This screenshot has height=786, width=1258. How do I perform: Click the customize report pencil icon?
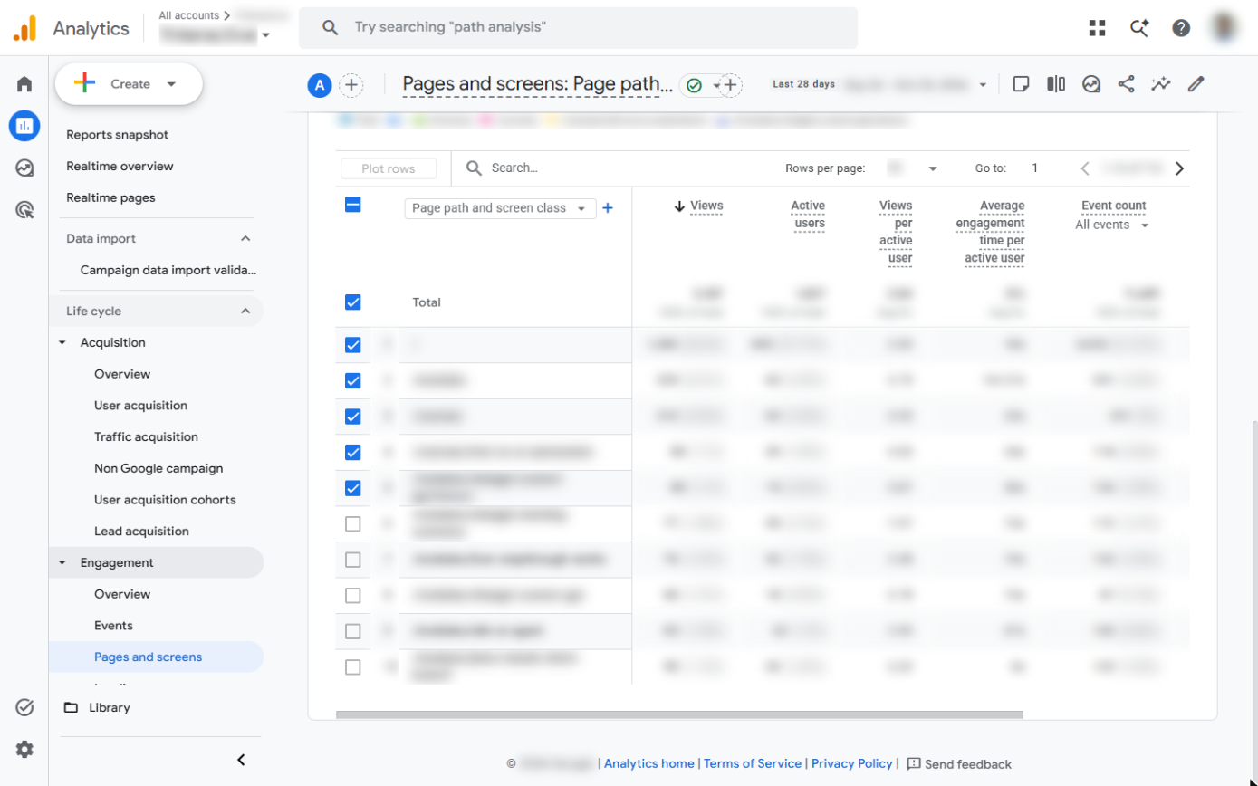(x=1196, y=84)
